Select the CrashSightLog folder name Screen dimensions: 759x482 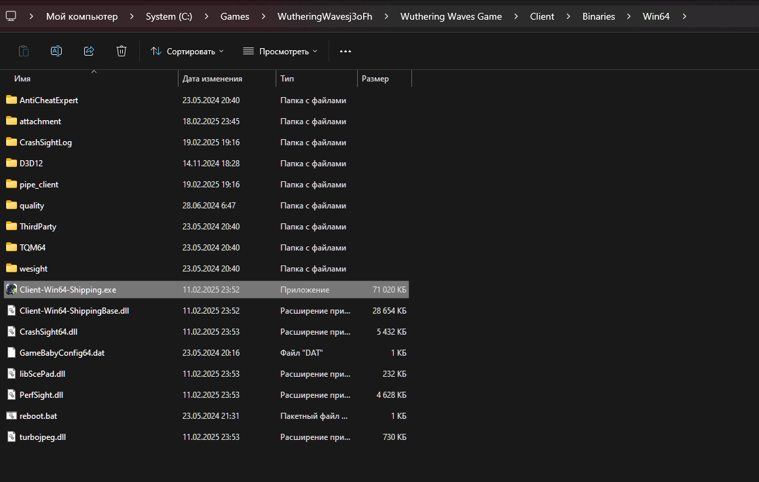coord(45,143)
